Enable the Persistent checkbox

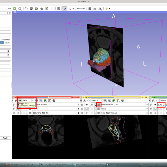point(75,9)
